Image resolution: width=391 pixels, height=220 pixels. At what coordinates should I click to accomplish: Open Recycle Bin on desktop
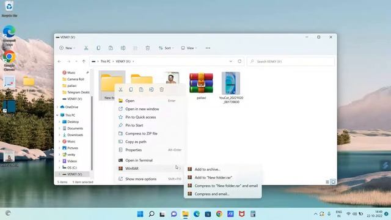9,9
